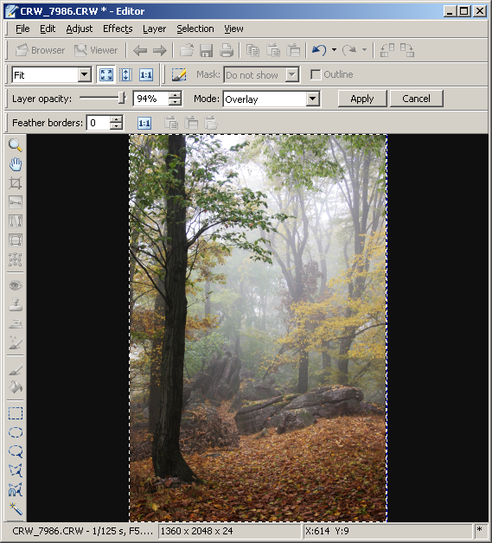Image resolution: width=492 pixels, height=543 pixels.
Task: Select the Magic wand tool
Action: pos(16,508)
